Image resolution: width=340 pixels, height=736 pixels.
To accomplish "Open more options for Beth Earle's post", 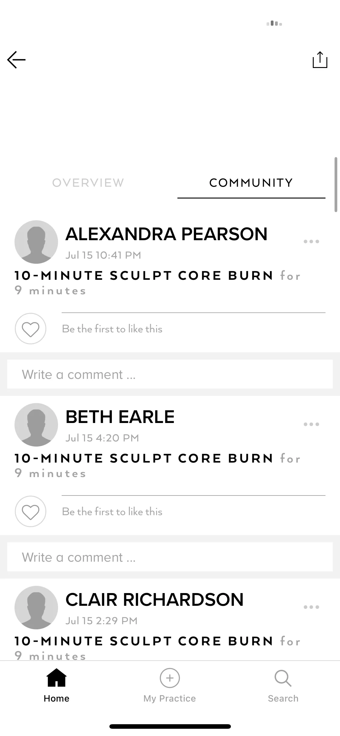I will click(x=311, y=424).
